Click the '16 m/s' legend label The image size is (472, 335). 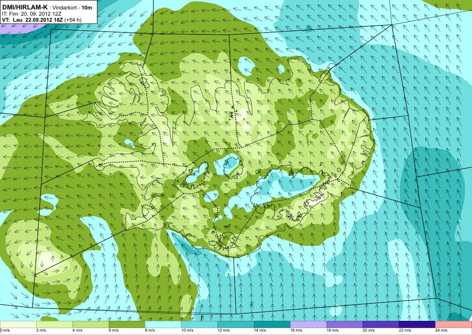[x=296, y=330]
